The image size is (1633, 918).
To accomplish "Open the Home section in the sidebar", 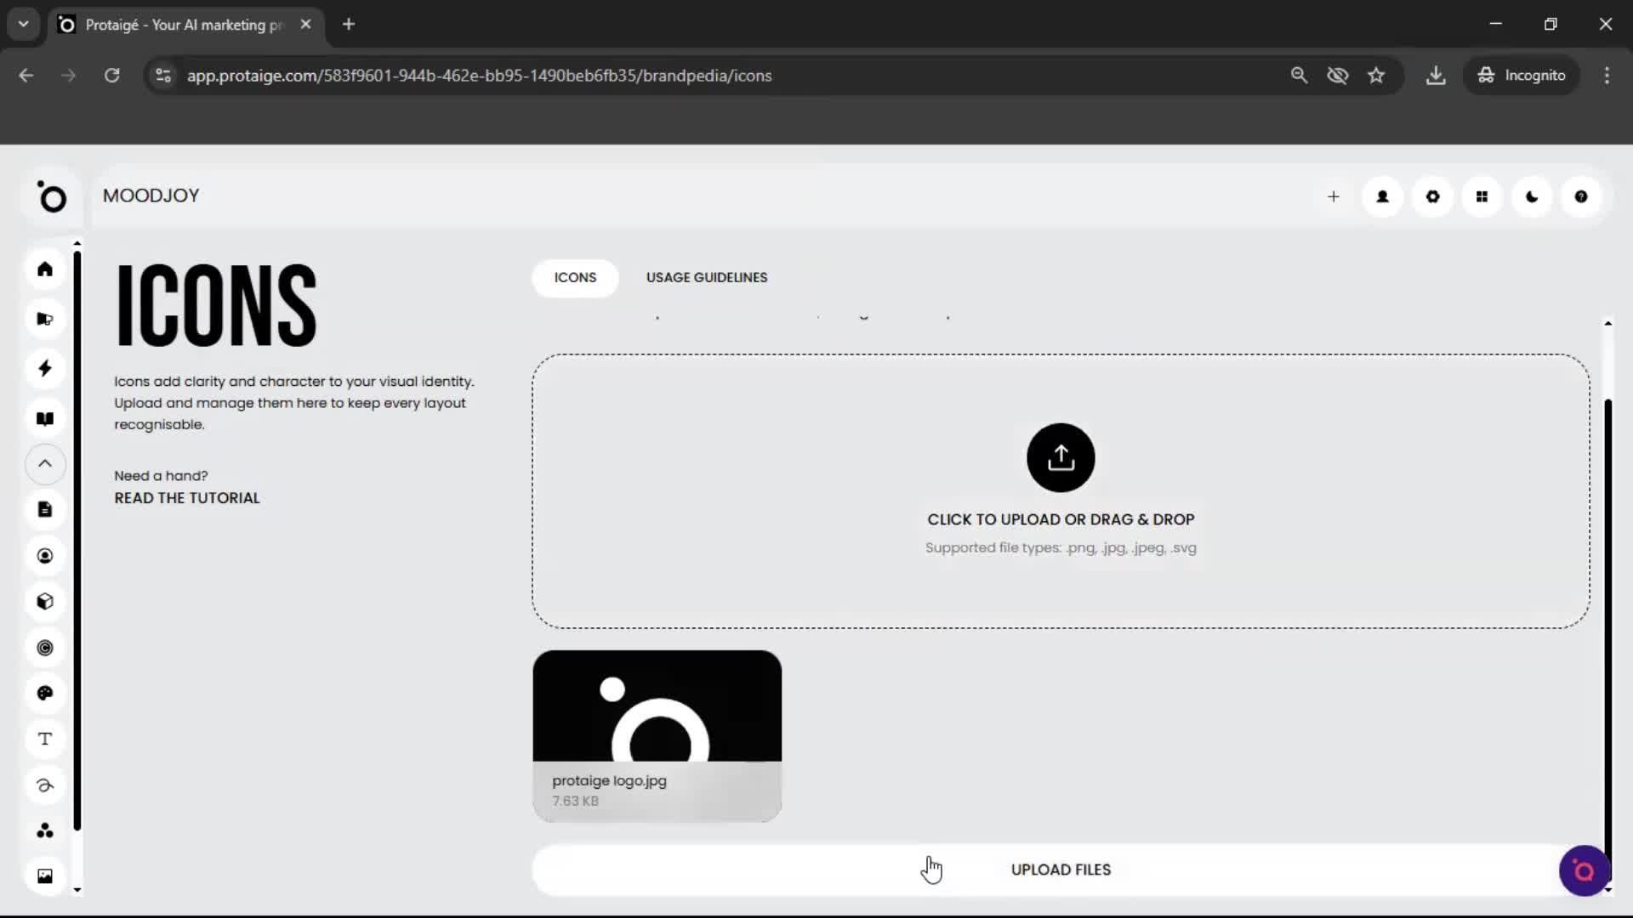I will pyautogui.click(x=45, y=269).
